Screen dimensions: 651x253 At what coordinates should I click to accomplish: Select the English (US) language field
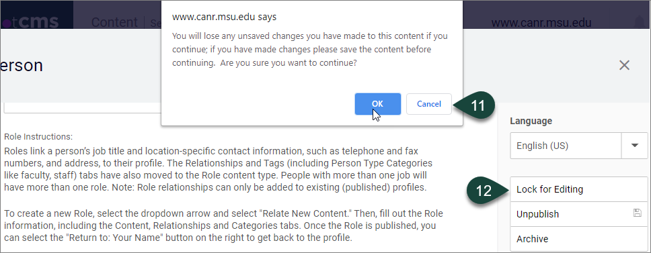click(x=566, y=146)
